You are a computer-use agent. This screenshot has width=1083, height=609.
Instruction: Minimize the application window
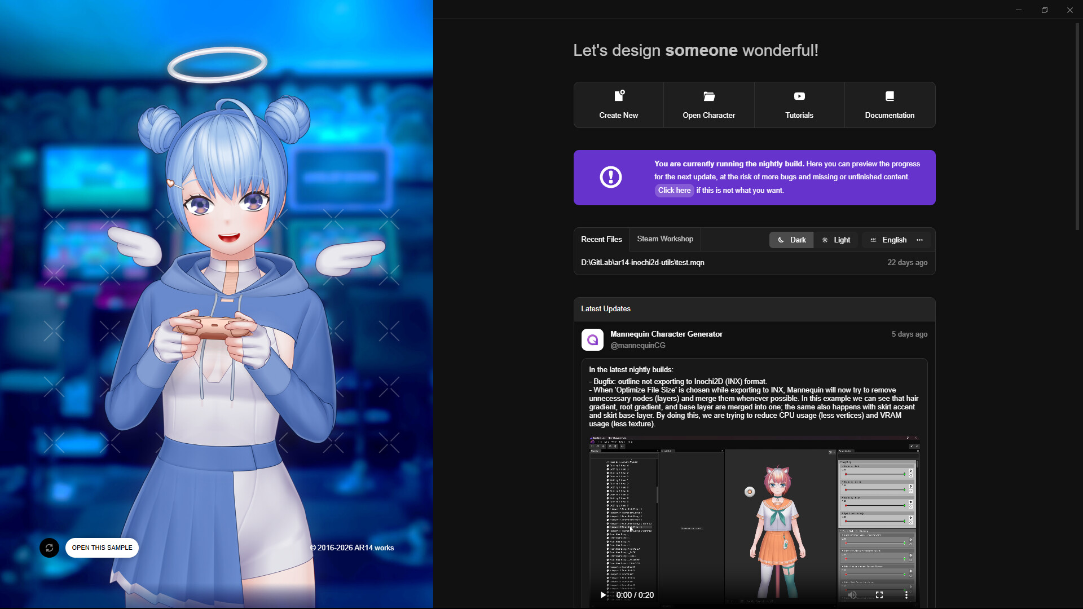coord(1019,10)
